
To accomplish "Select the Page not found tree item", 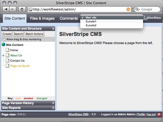I will [20, 66].
